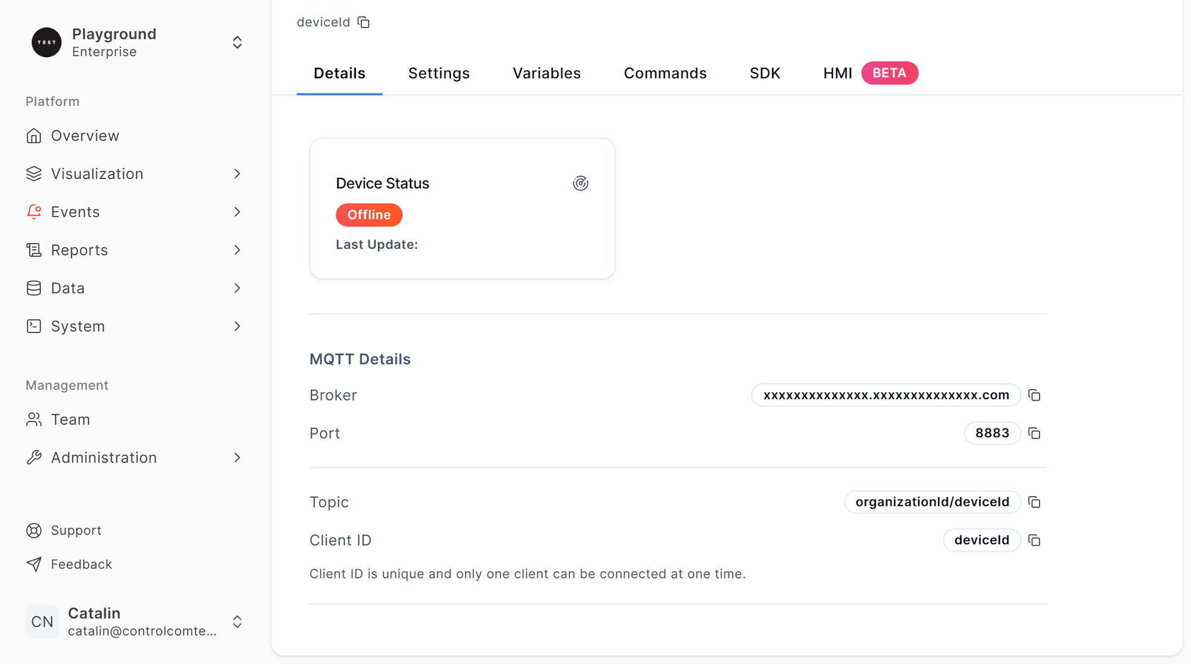Click the System terminal icon
This screenshot has width=1191, height=664.
point(34,326)
